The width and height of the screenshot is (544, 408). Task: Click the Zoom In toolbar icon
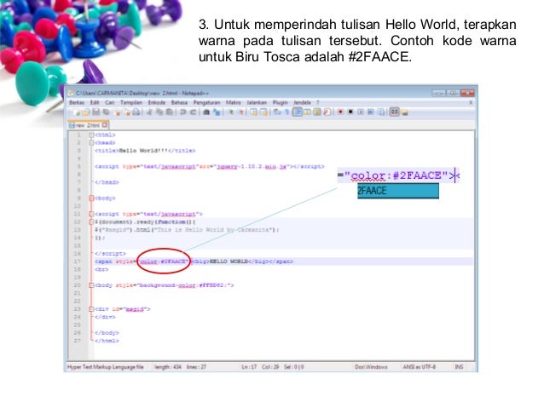(231, 112)
